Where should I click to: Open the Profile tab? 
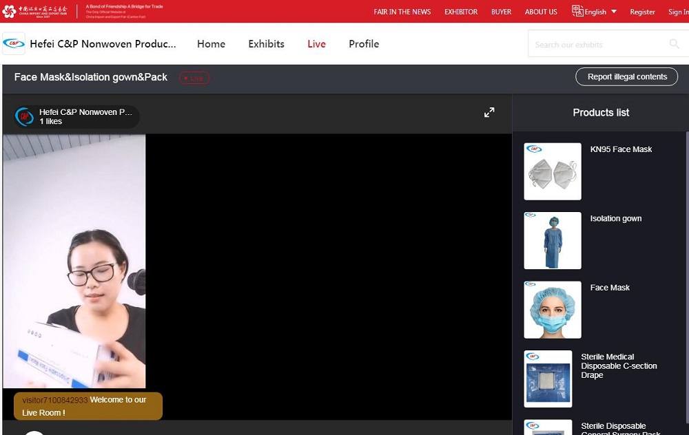pyautogui.click(x=364, y=44)
